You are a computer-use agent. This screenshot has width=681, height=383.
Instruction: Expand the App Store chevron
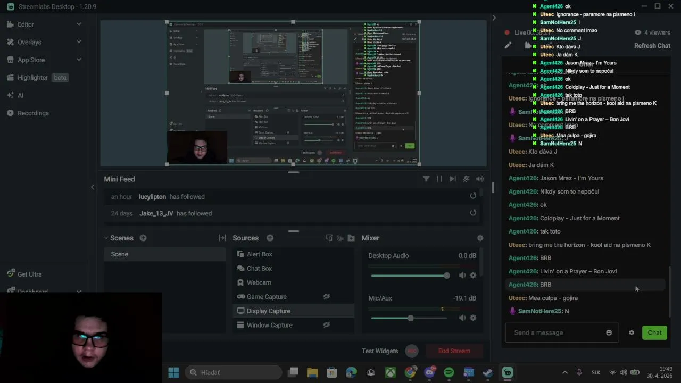[x=79, y=60]
